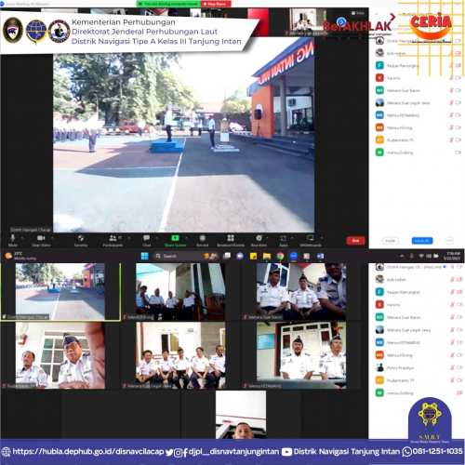Toggle mute for Menara Suar Baron participant

point(452,90)
